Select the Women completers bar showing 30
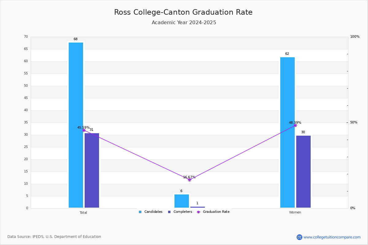 [303, 171]
